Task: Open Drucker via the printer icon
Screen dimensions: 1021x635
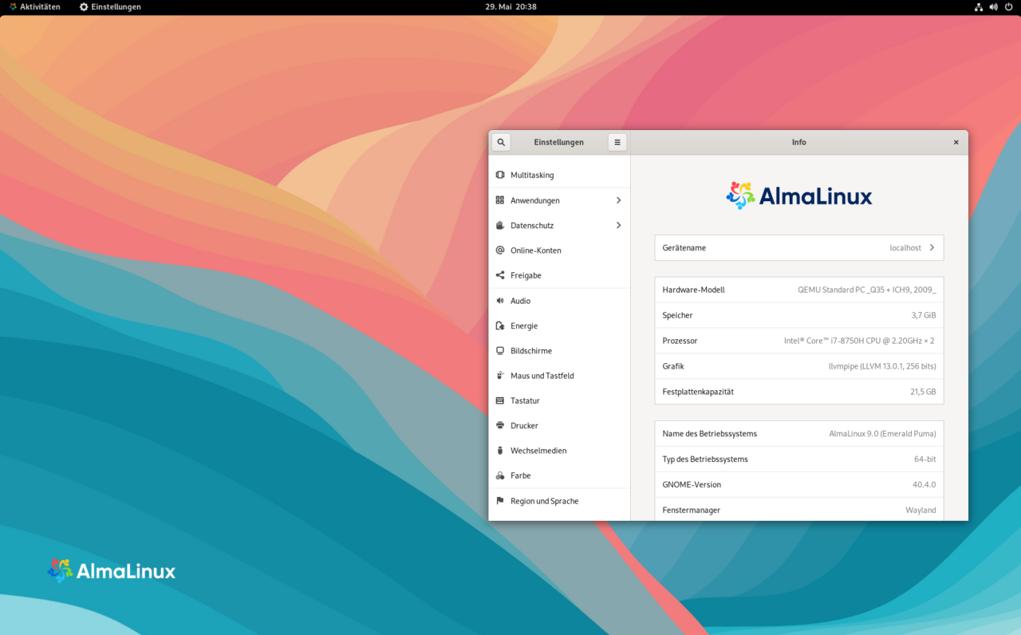Action: (x=500, y=425)
